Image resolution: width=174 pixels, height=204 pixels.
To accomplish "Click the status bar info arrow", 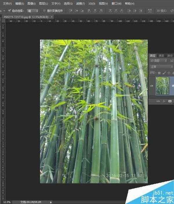I will coord(51,202).
